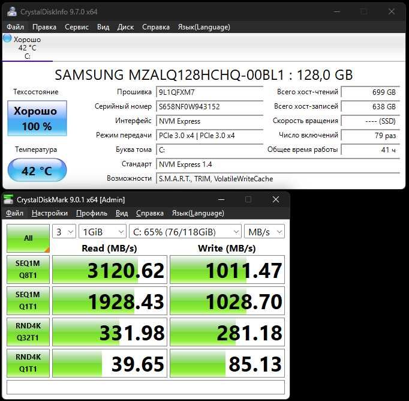Click the CrystalDiskInfo app icon in title bar
This screenshot has width=409, height=401.
(x=12, y=12)
